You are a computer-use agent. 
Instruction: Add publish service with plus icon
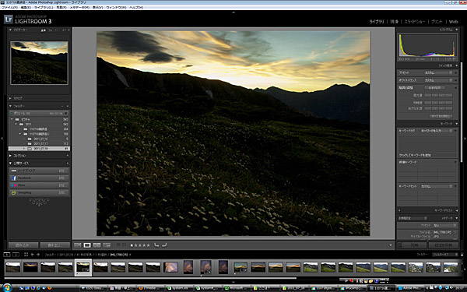click(68, 164)
